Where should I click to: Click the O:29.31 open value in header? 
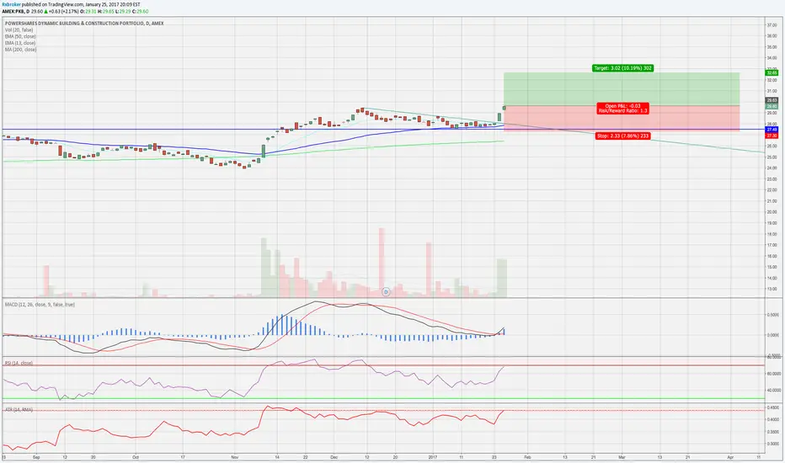tap(88, 11)
